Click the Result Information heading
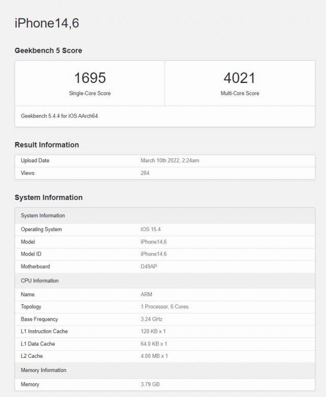Image resolution: width=326 pixels, height=397 pixels. pos(47,145)
